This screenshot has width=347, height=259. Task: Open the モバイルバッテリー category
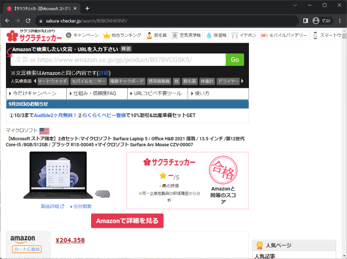pos(284,35)
